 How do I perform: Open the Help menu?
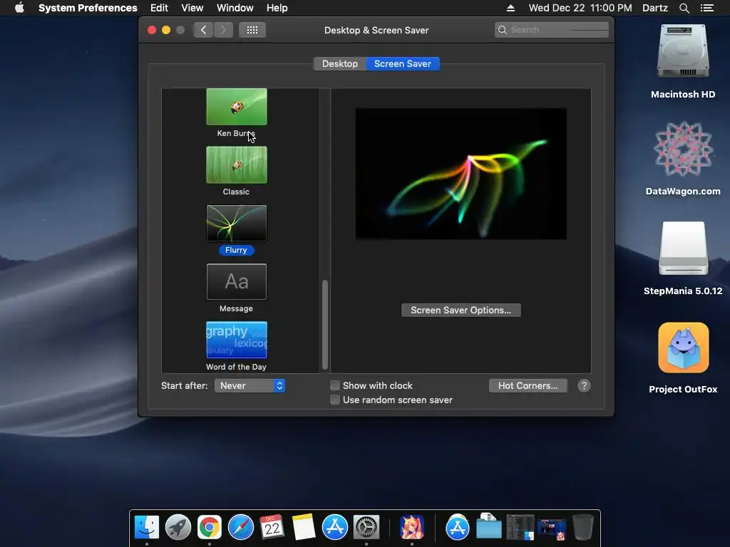coord(277,8)
